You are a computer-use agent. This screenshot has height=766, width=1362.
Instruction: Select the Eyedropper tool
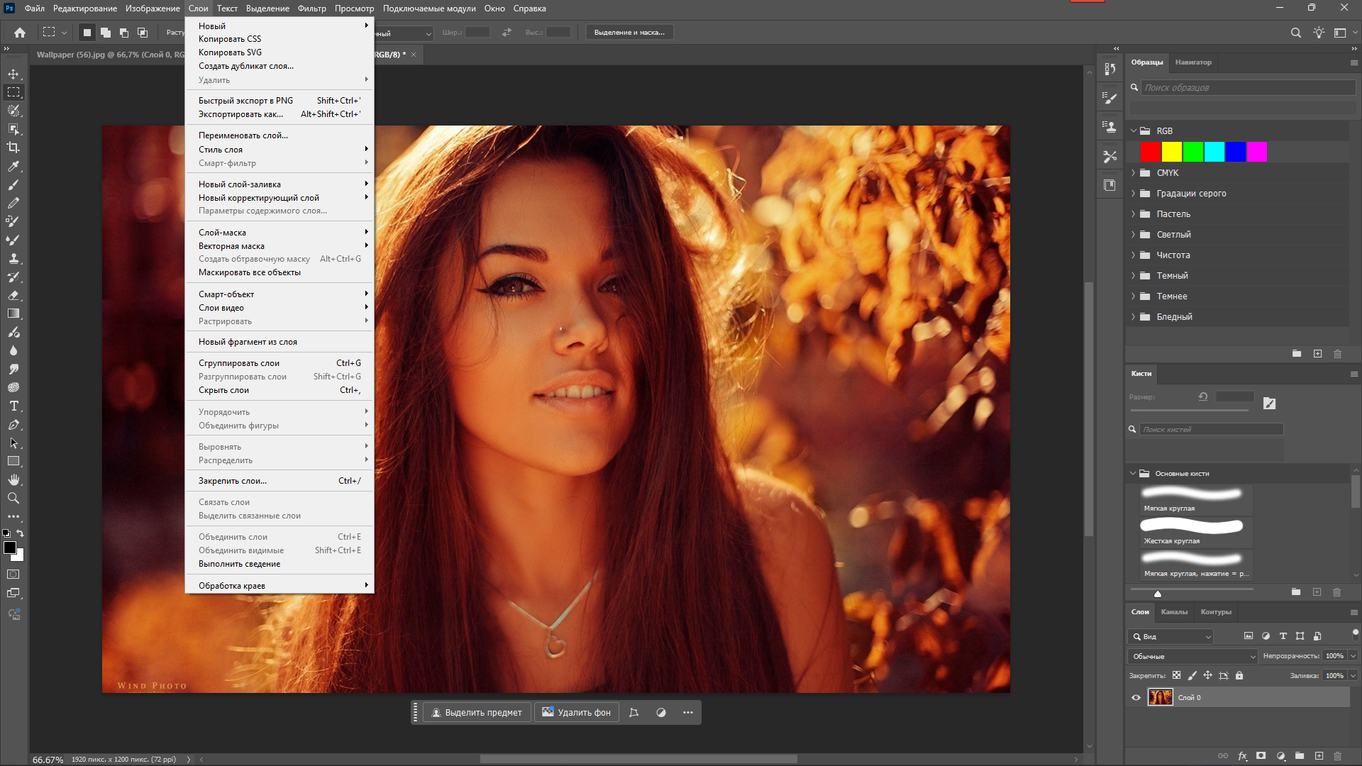(13, 166)
